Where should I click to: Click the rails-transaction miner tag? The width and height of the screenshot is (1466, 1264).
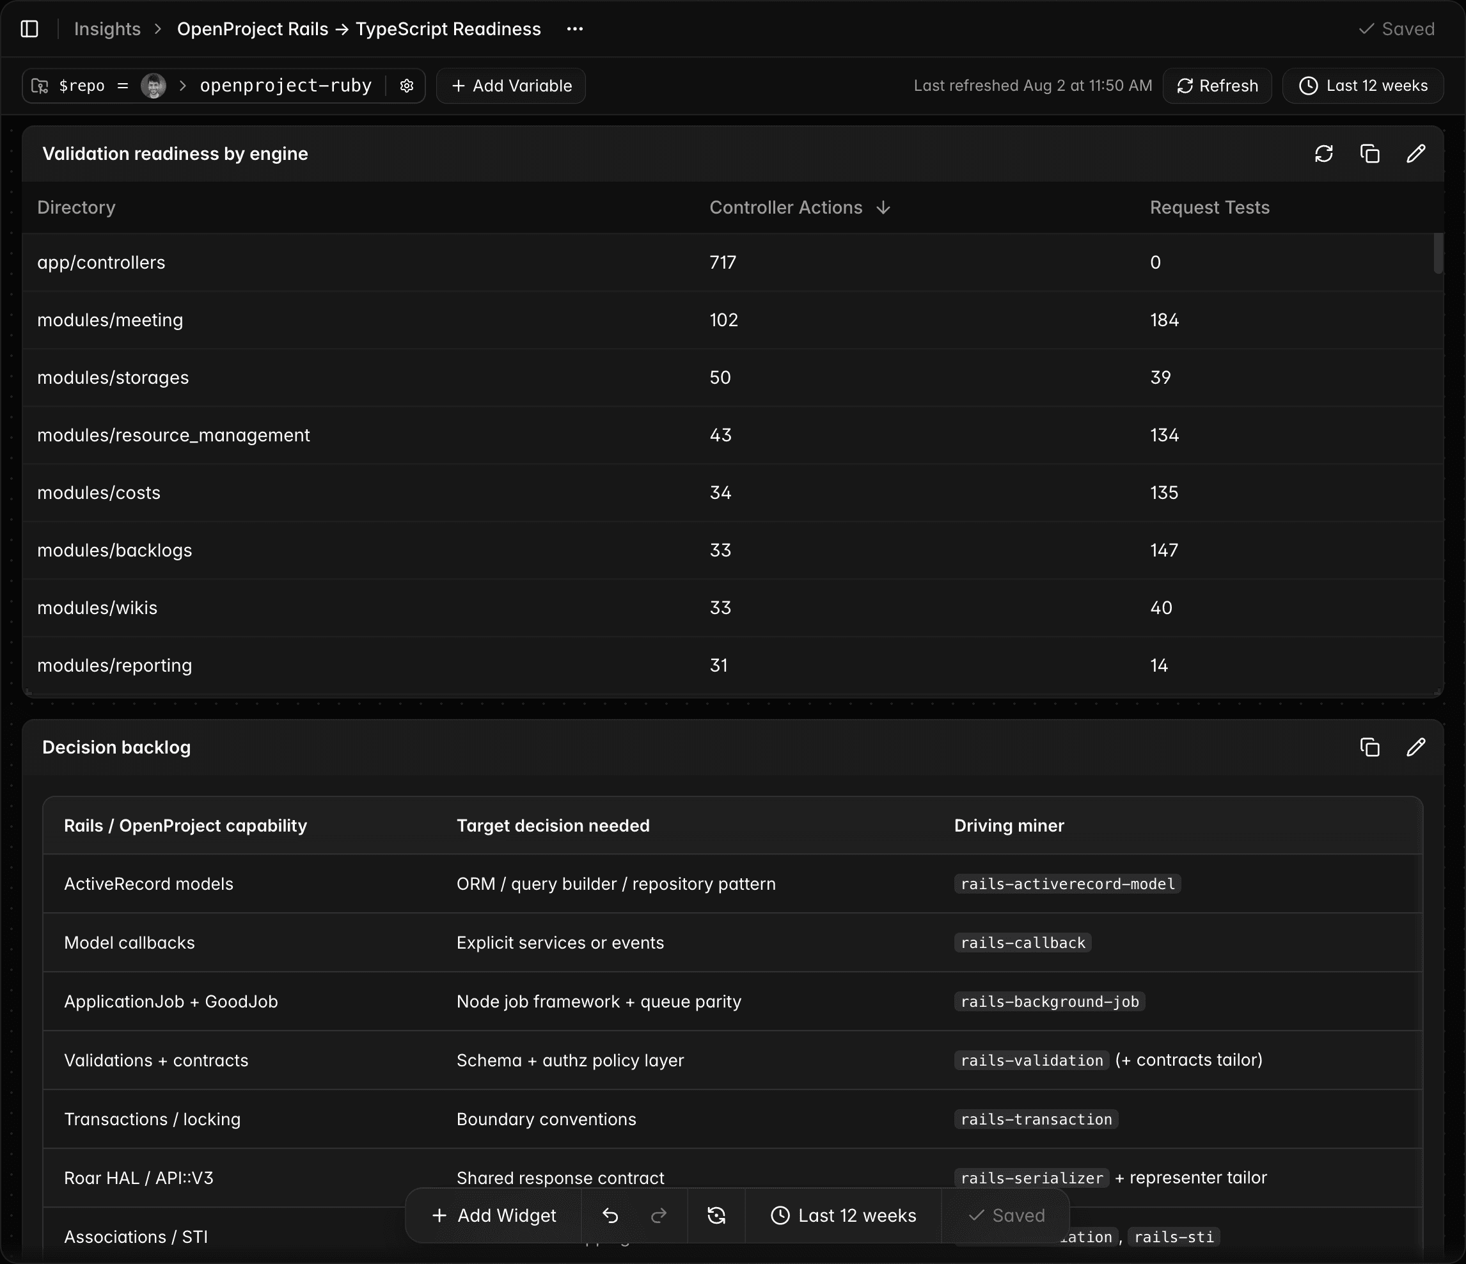pos(1036,1119)
